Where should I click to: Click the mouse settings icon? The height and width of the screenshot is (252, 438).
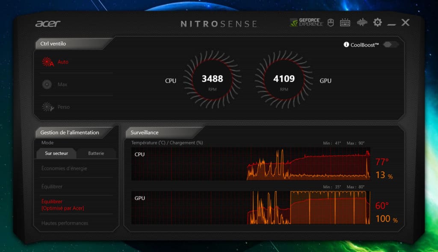click(331, 22)
